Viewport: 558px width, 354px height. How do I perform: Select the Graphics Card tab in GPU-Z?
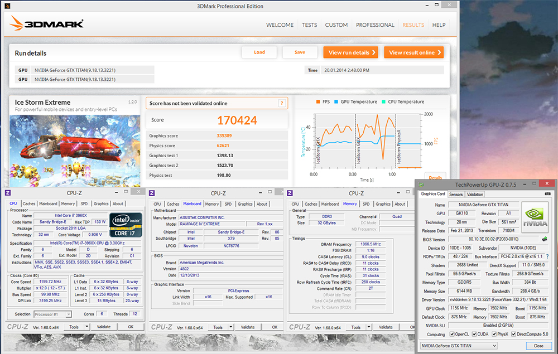click(433, 194)
